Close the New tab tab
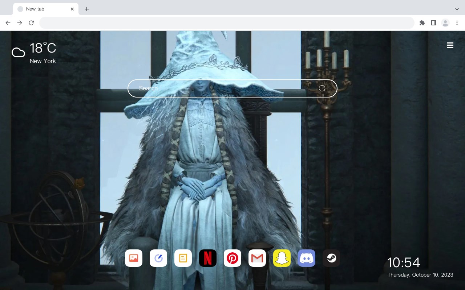Image resolution: width=465 pixels, height=290 pixels. (72, 9)
